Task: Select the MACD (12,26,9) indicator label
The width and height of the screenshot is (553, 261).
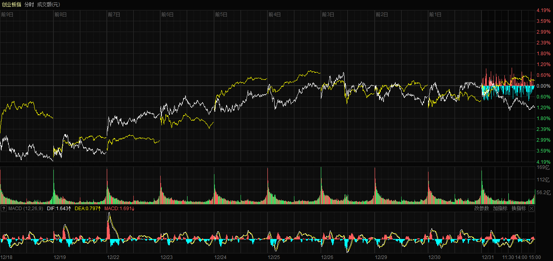Action: tap(26, 209)
